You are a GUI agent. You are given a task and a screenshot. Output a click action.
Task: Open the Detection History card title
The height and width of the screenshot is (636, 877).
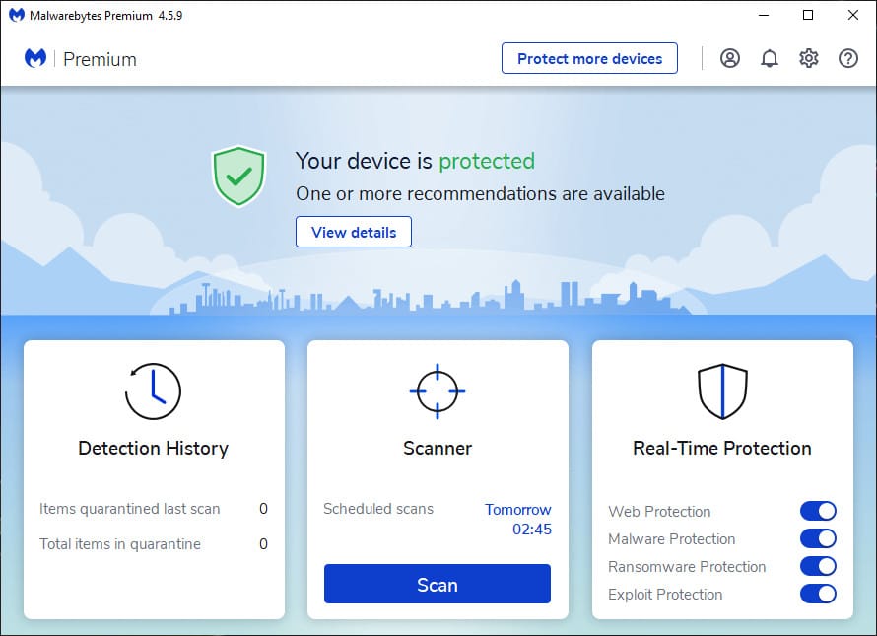tap(154, 448)
